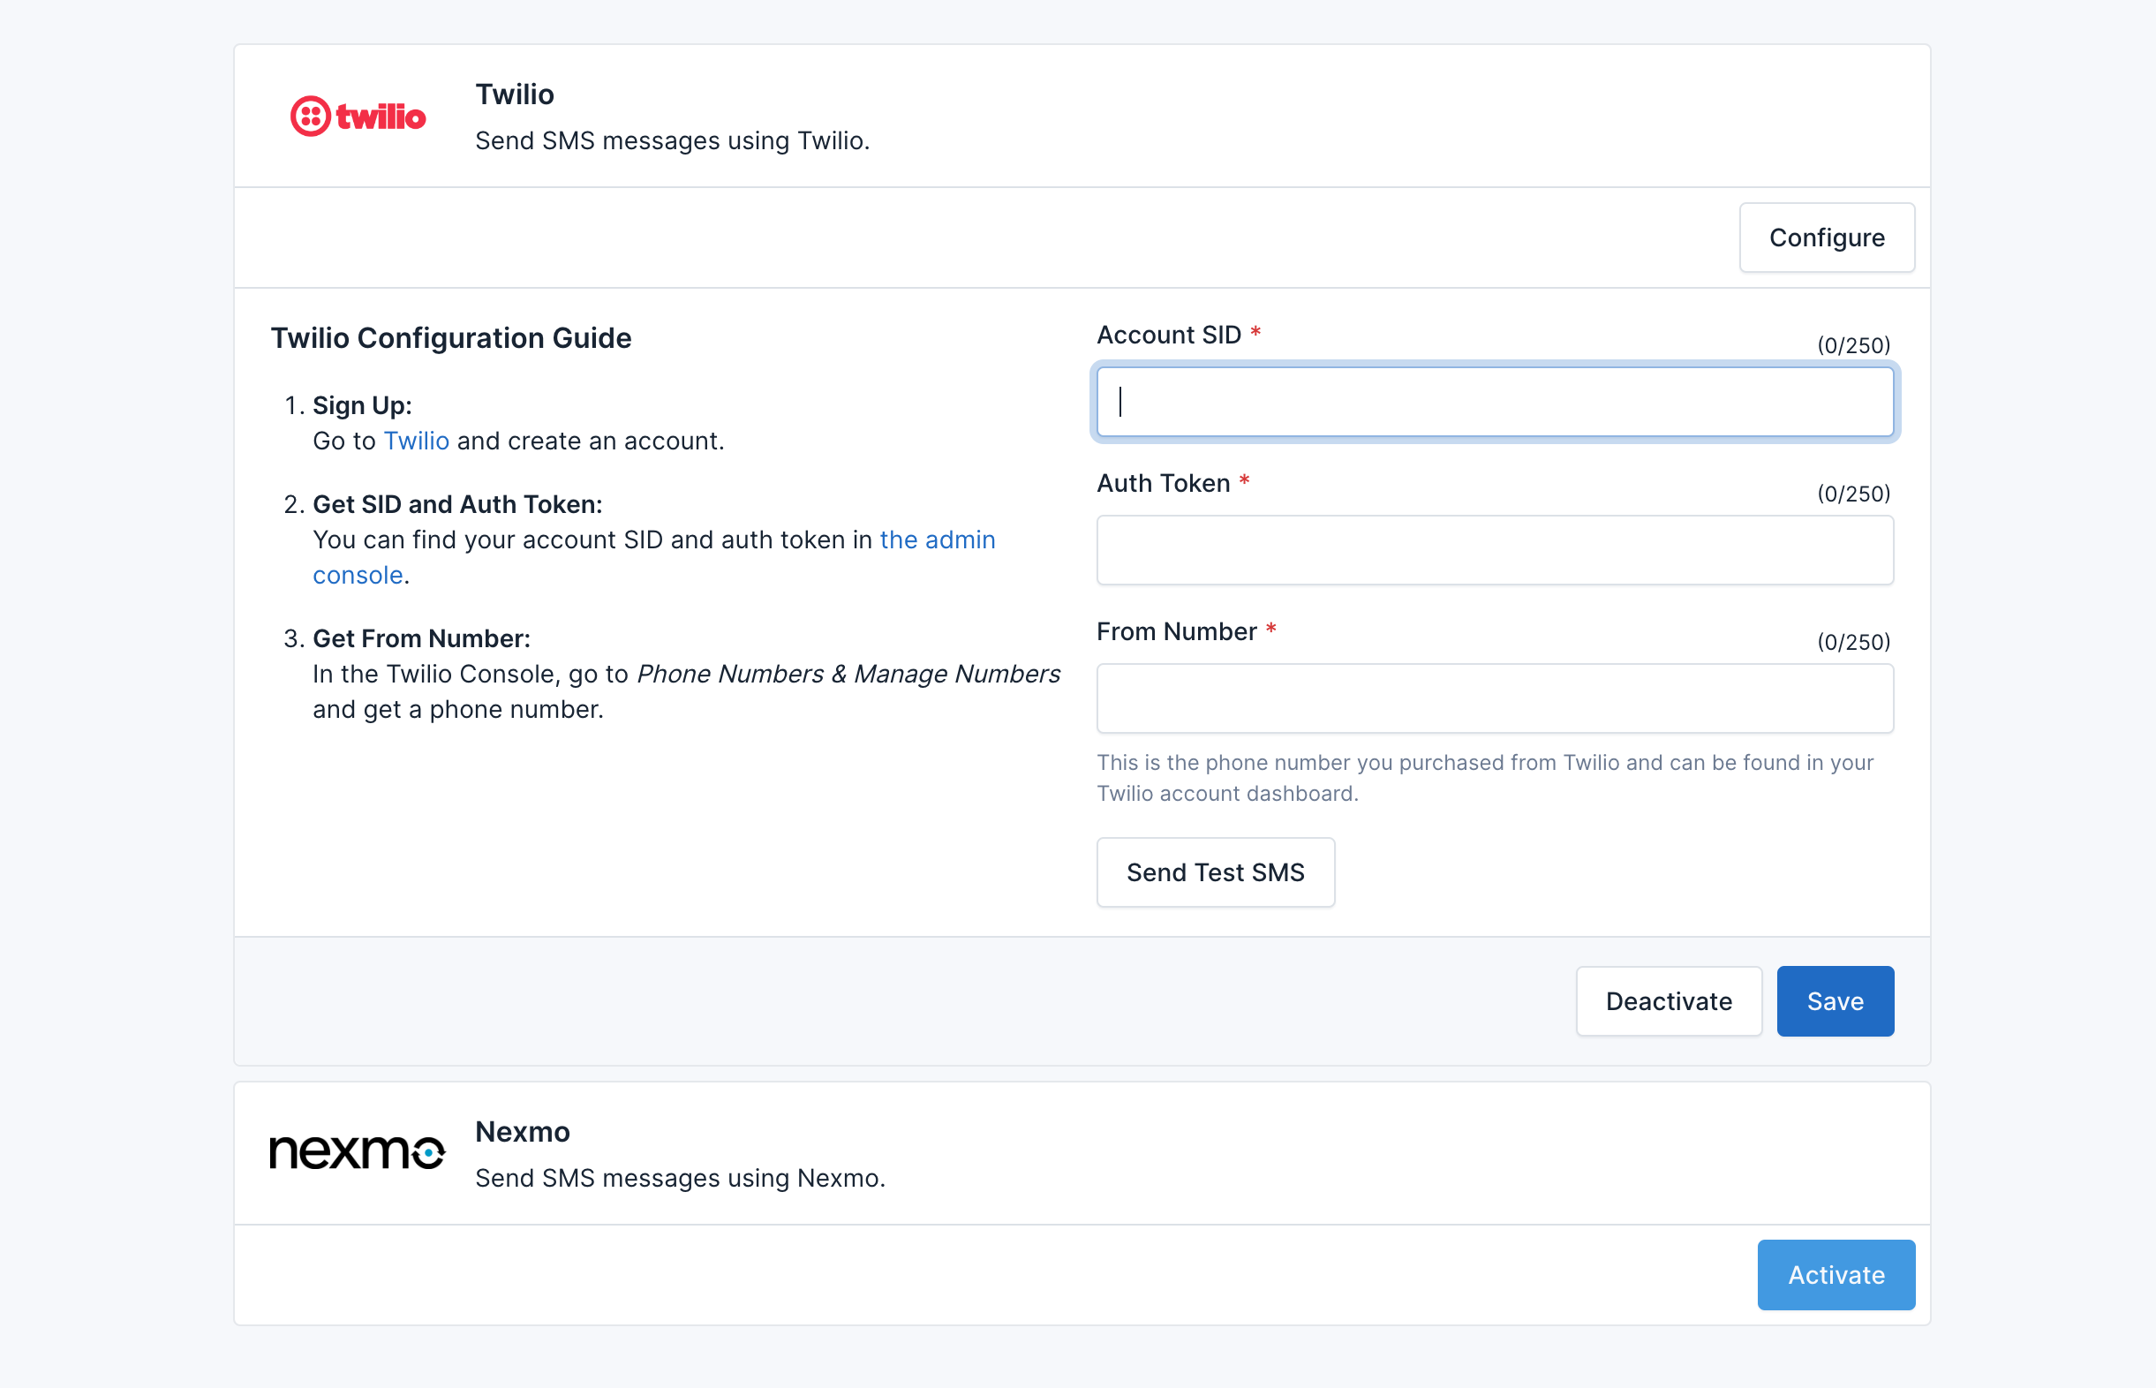Image resolution: width=2156 pixels, height=1388 pixels.
Task: Activate the Nexmo SMS provider
Action: [1836, 1274]
